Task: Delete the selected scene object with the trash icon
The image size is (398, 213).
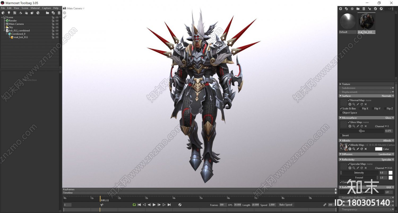Action: [59, 13]
